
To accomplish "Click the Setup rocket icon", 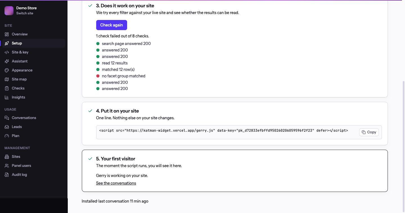I will pyautogui.click(x=7, y=43).
